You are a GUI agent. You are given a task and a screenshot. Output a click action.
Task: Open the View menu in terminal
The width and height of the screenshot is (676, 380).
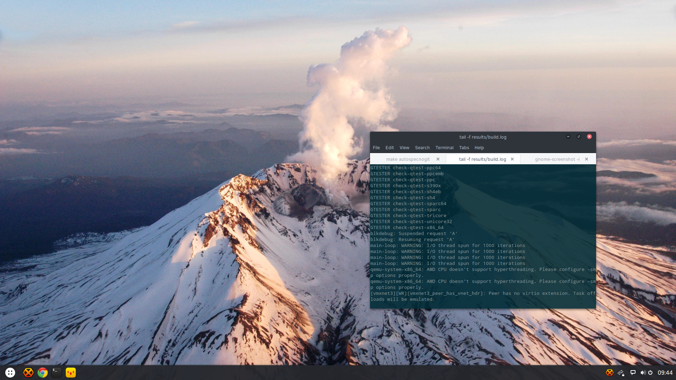[404, 148]
